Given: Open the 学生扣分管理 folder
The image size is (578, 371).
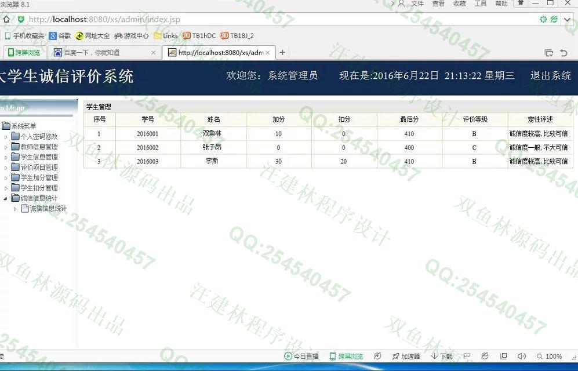Looking at the screenshot, I should (x=34, y=188).
